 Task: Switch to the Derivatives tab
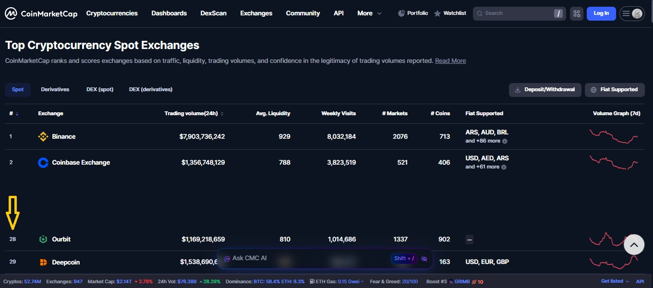click(55, 90)
